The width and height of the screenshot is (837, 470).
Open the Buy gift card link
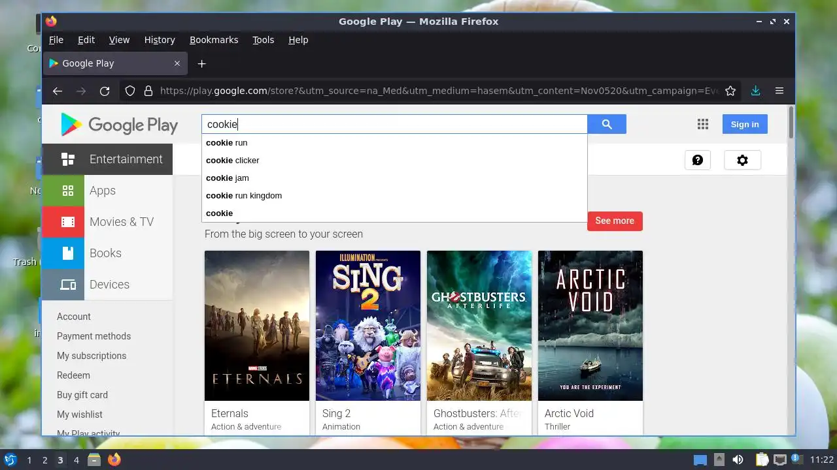(82, 395)
